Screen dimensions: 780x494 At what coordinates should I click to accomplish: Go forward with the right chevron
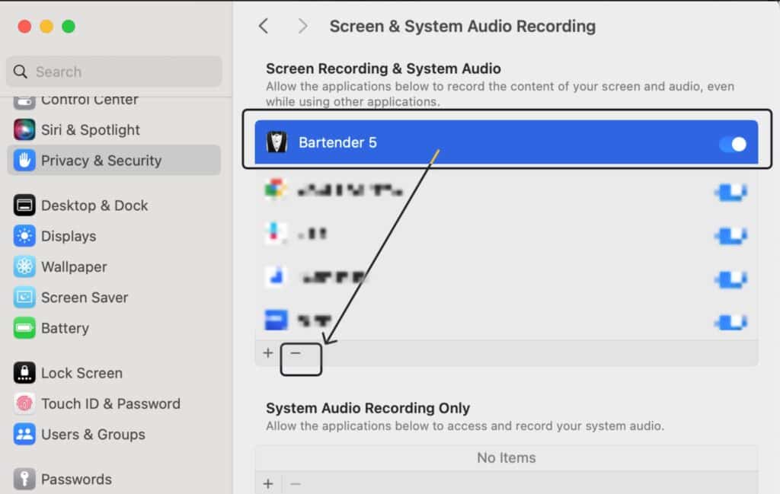[x=302, y=26]
